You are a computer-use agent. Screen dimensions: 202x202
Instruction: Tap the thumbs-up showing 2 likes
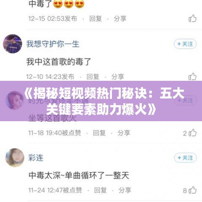click(x=192, y=133)
